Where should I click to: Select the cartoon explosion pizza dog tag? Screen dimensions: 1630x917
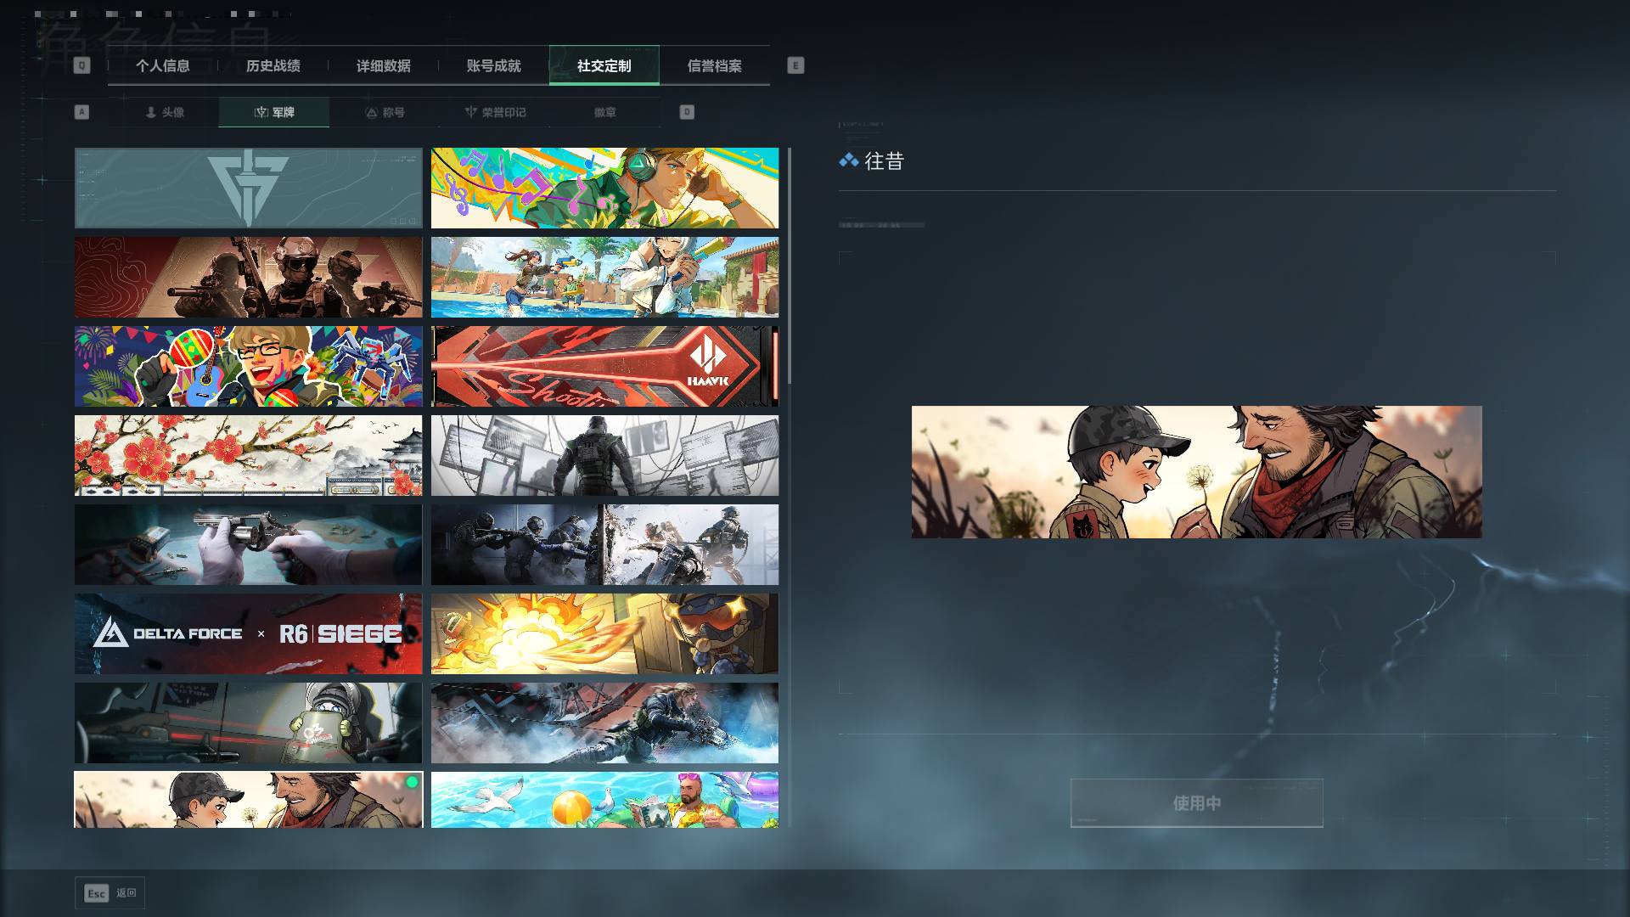pyautogui.click(x=604, y=634)
